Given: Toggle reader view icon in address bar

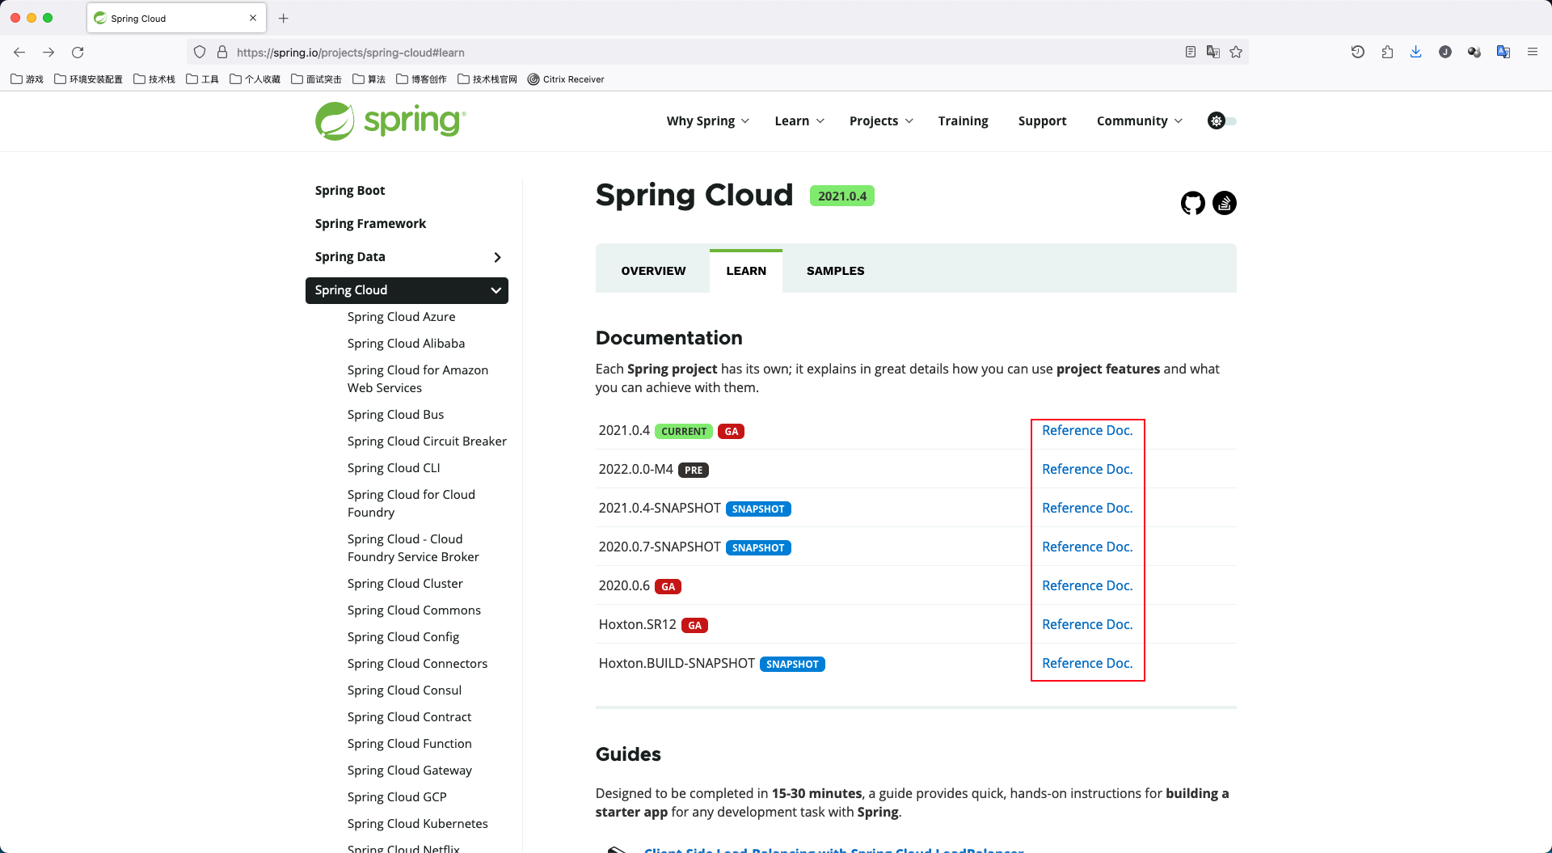Looking at the screenshot, I should (1190, 53).
